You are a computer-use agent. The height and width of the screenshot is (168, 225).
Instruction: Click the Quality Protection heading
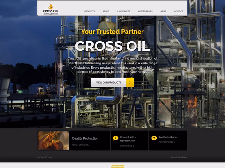pos(85,138)
